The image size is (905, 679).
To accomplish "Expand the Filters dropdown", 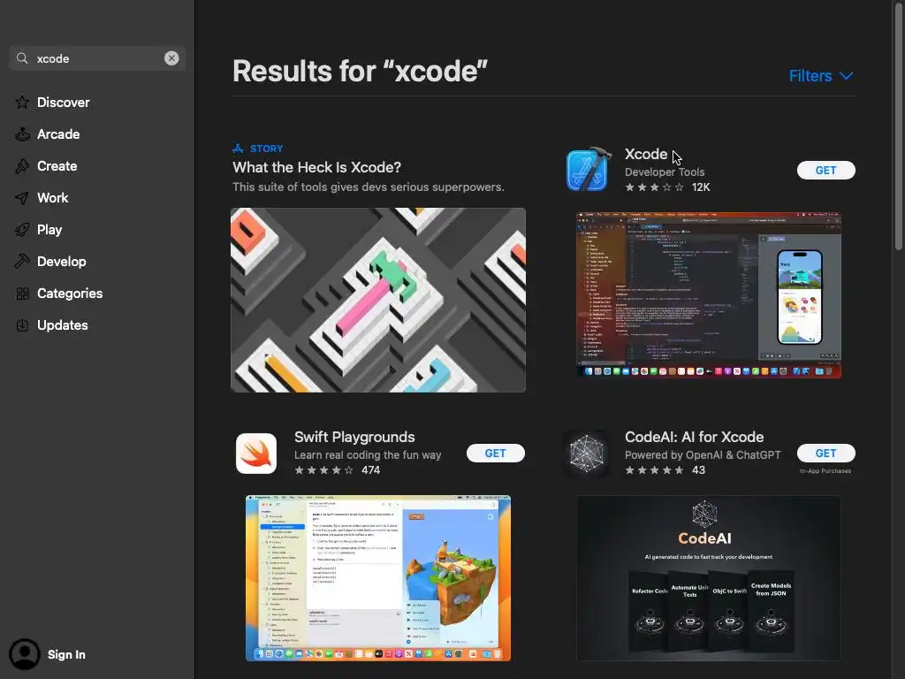I will (x=821, y=76).
